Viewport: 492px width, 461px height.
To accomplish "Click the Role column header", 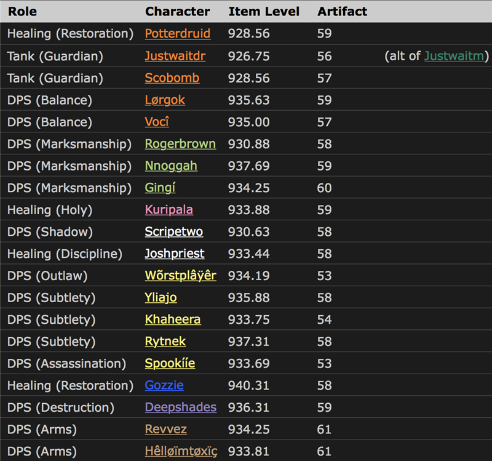I will [x=22, y=12].
